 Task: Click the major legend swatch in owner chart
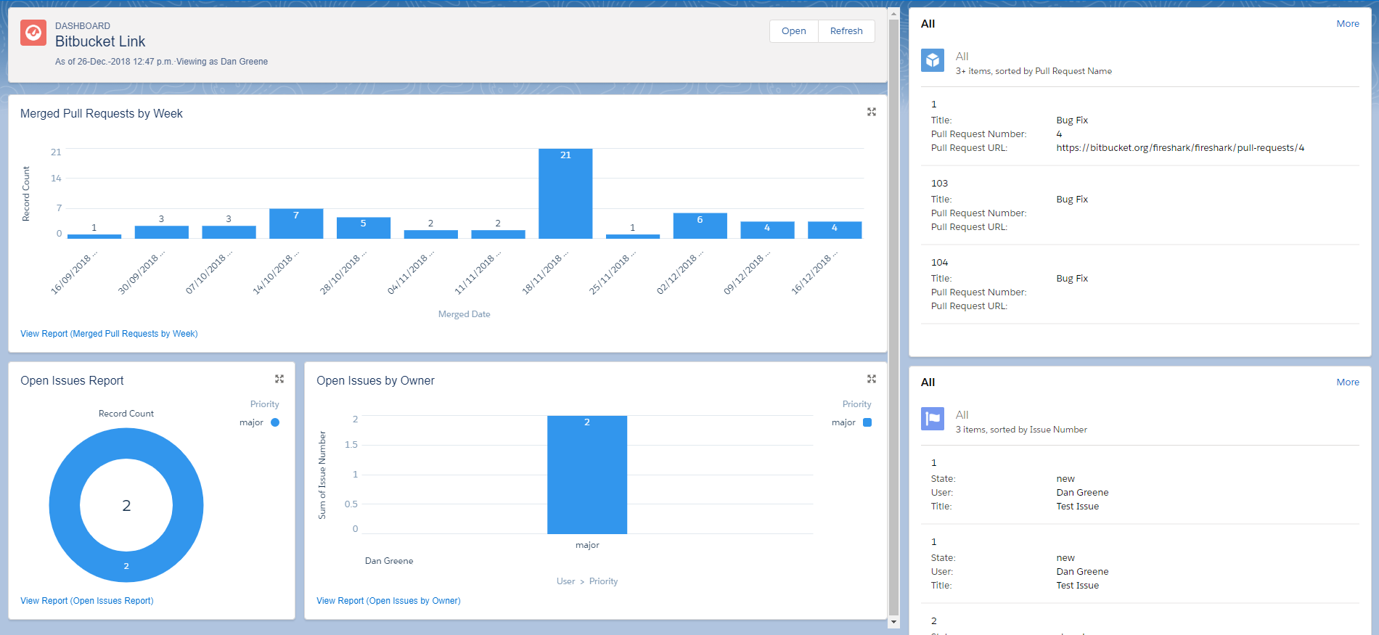click(x=867, y=422)
